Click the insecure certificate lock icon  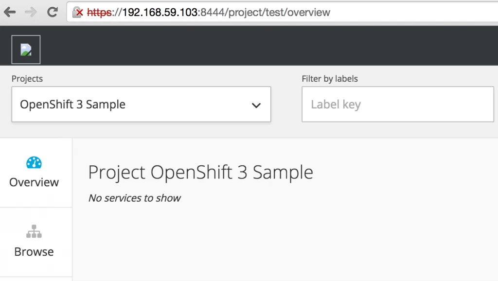click(x=77, y=12)
